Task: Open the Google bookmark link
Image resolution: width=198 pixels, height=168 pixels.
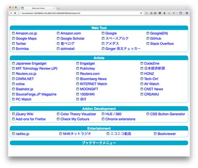Action: click(x=111, y=33)
